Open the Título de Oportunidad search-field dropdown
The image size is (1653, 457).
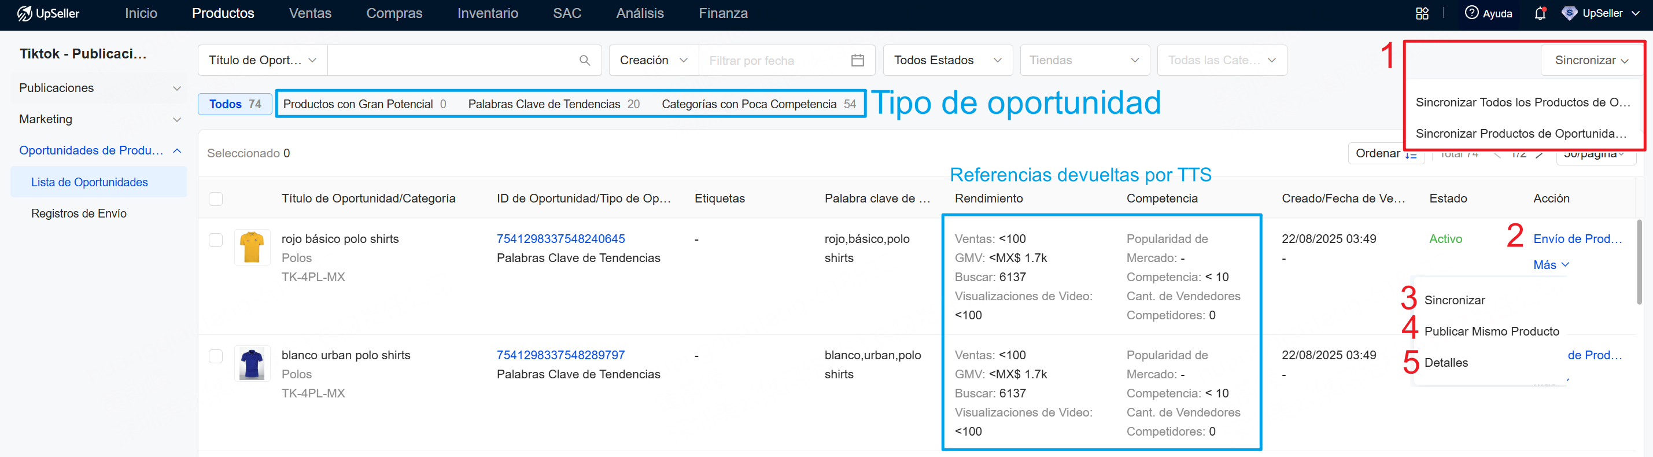point(263,60)
